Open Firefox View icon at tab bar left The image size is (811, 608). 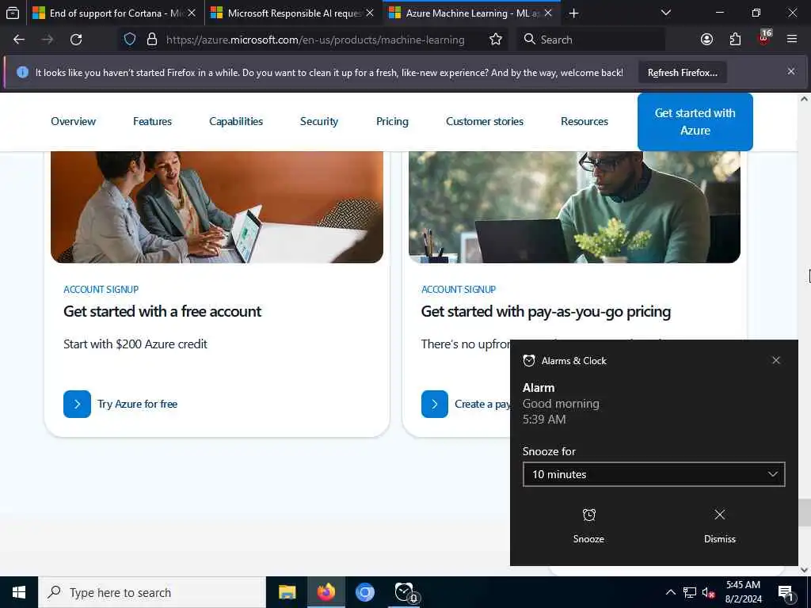click(13, 13)
